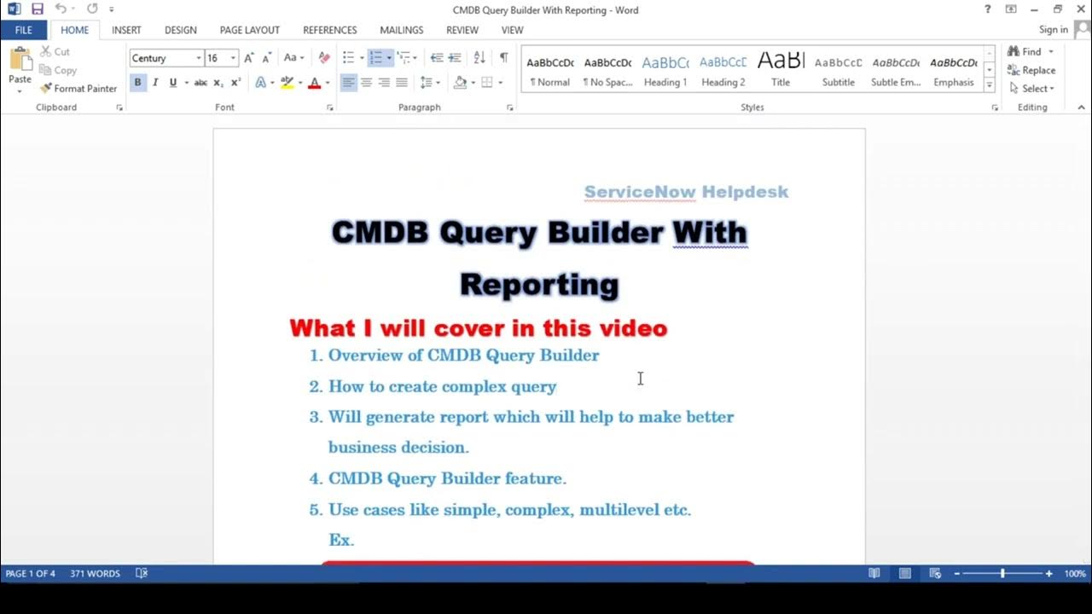This screenshot has height=614, width=1092.
Task: Click Replace button
Action: pyautogui.click(x=1031, y=70)
